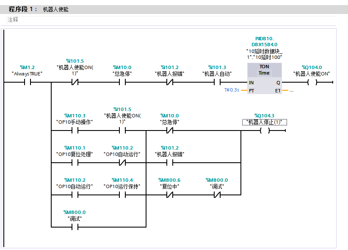Select normally closed 调试 %M800.0 contact
This screenshot has height=250, width=348.
point(217,195)
